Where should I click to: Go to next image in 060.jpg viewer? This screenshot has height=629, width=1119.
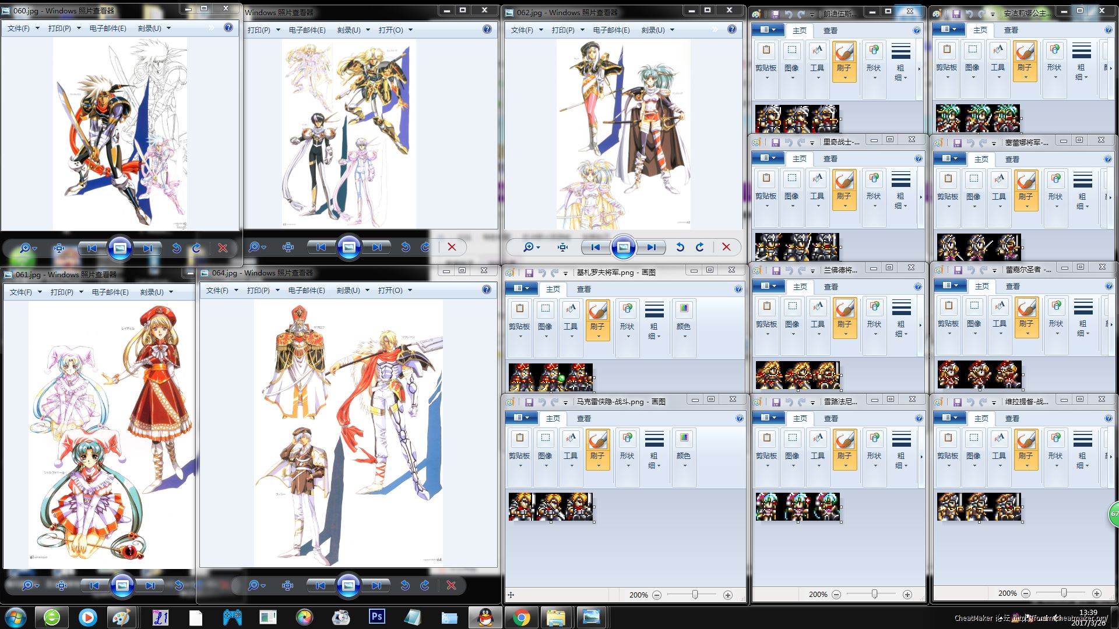147,248
